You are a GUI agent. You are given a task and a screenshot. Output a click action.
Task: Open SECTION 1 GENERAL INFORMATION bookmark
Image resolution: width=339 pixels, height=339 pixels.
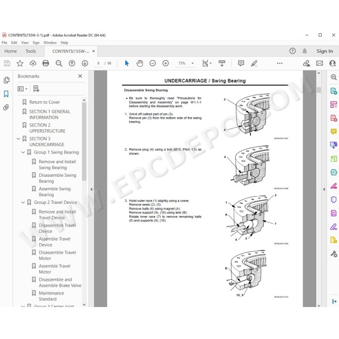(50, 114)
